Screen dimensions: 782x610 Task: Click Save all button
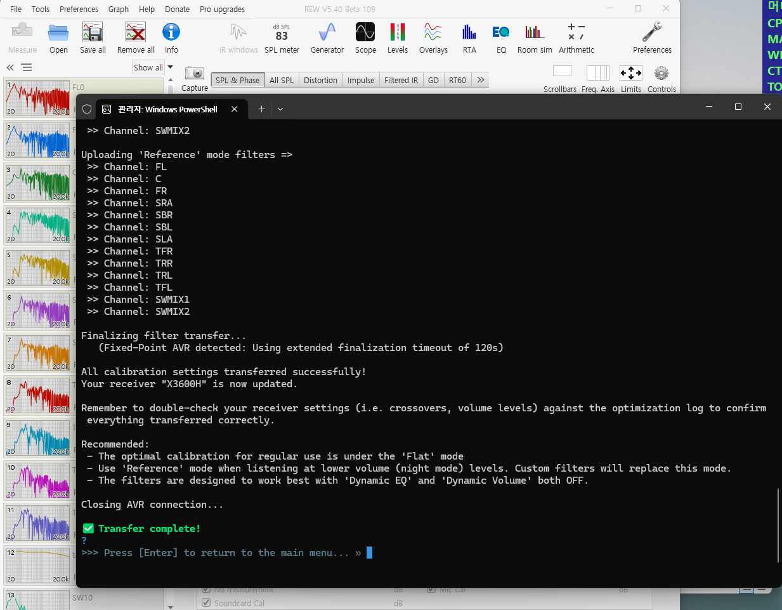[93, 37]
